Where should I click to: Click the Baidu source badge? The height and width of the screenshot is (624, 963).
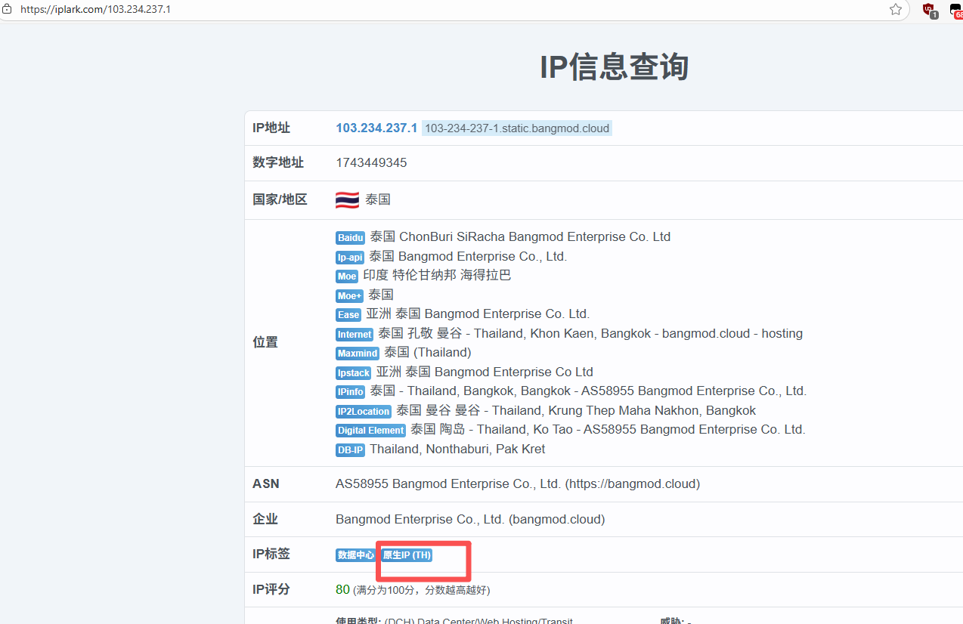(x=350, y=238)
